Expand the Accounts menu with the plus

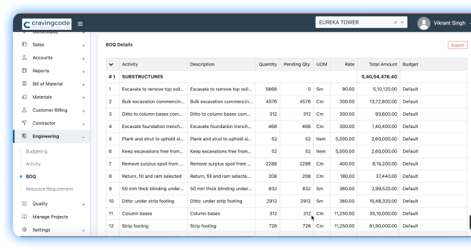pos(83,59)
